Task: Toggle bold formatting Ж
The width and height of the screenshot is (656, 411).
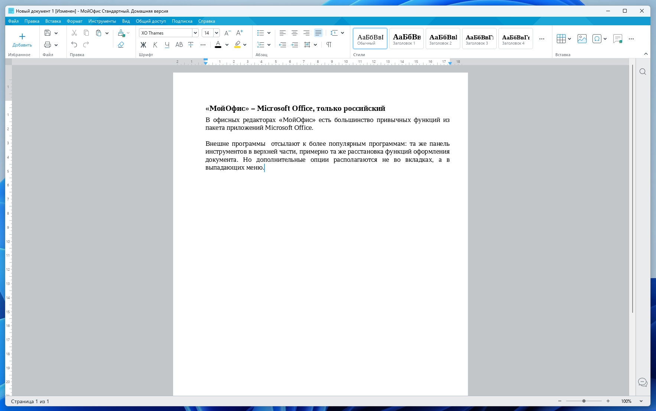Action: click(x=143, y=45)
